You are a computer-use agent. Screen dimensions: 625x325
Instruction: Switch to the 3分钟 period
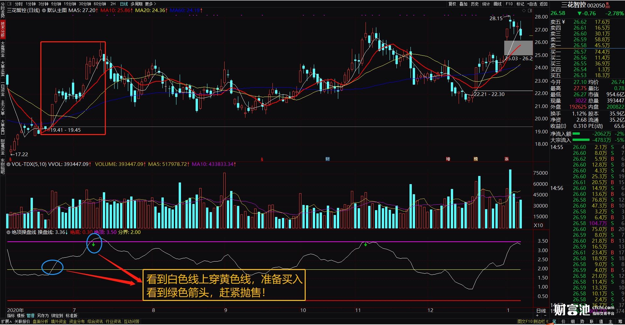point(44,4)
